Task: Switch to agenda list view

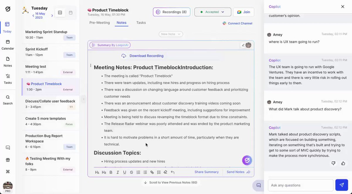Action: tap(60, 13)
